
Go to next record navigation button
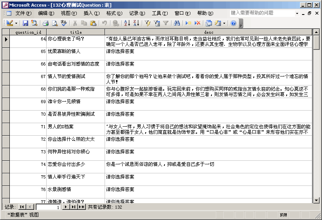point(65,207)
